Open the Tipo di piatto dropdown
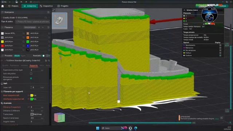Screen dimensions: 233x131 (32, 21)
